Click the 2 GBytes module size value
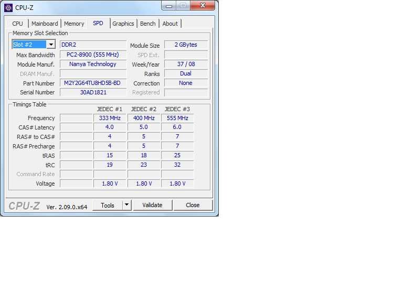This screenshot has width=403, height=302. coord(186,45)
